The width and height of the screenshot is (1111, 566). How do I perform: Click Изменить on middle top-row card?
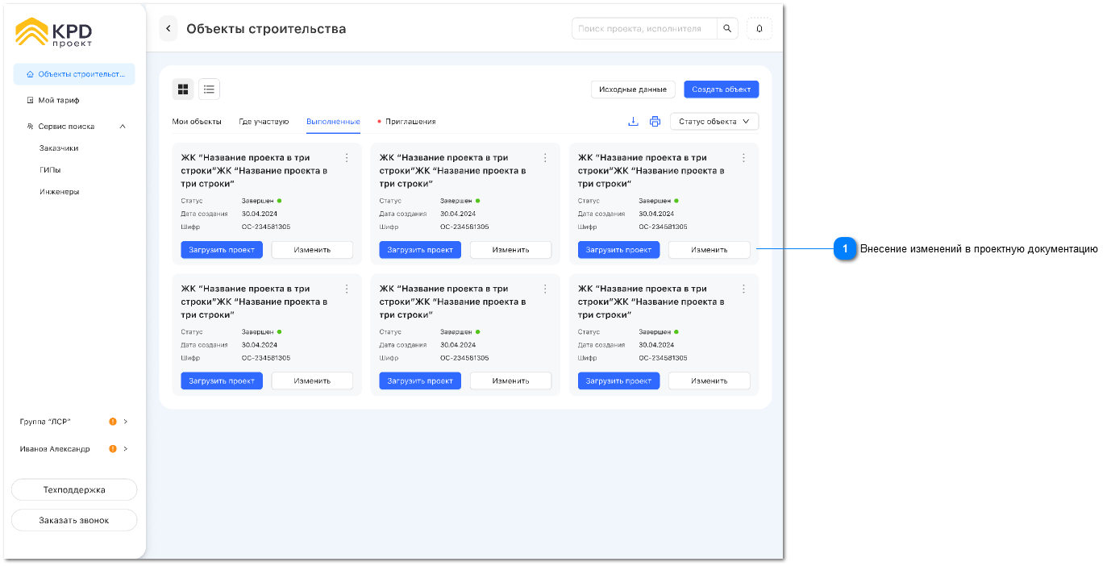click(511, 250)
